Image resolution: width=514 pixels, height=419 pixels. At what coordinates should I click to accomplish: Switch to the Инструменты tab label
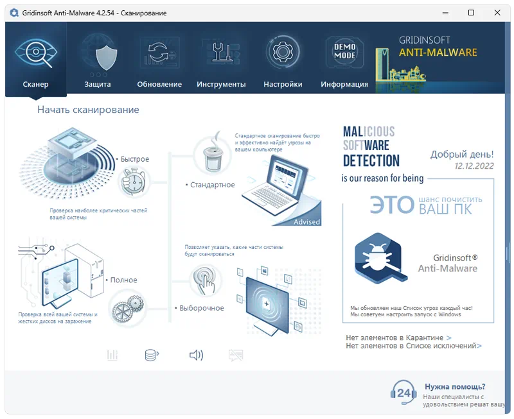[221, 85]
